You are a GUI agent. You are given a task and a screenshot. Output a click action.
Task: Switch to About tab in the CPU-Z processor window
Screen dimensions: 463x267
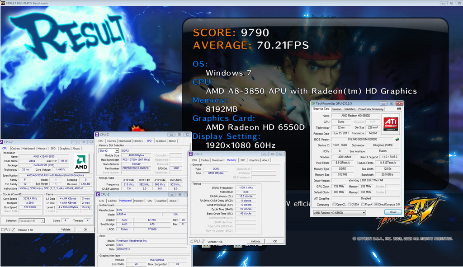tap(76, 148)
